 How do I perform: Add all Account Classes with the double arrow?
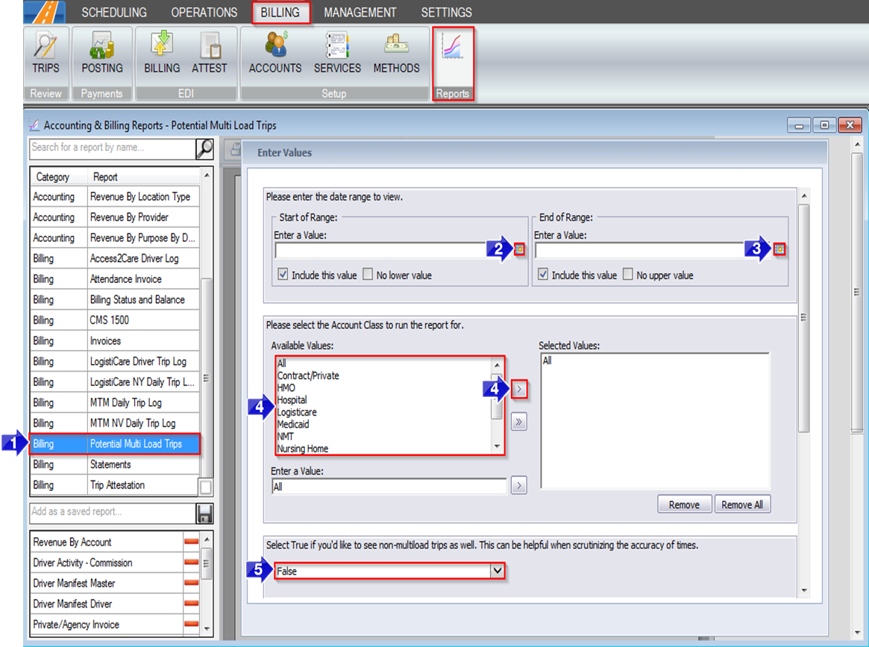518,422
